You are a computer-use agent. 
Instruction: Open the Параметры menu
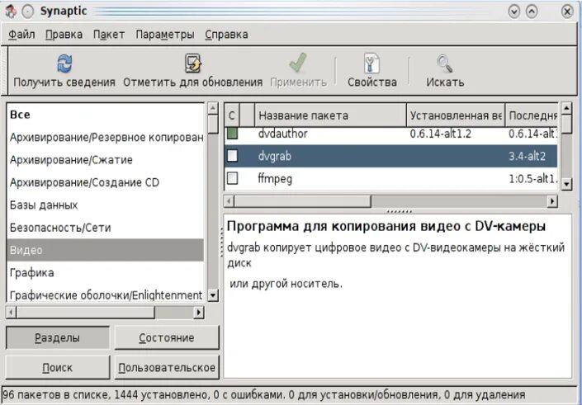(165, 35)
